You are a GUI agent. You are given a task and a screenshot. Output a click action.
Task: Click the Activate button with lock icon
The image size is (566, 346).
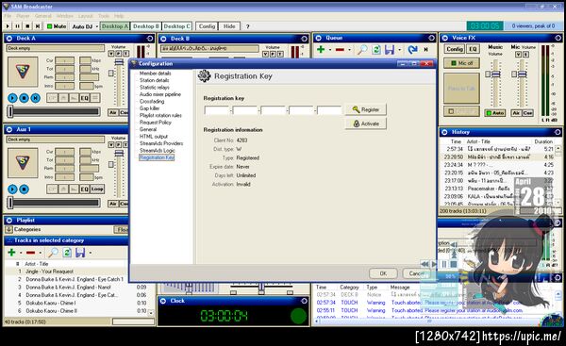tap(365, 124)
